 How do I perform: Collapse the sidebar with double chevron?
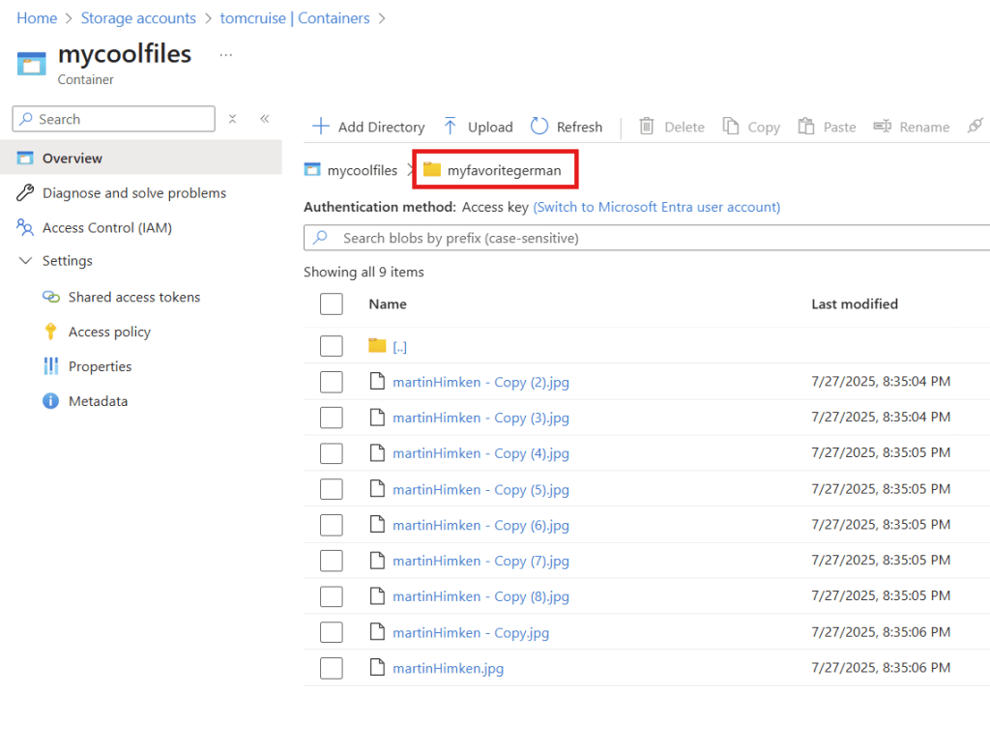click(264, 119)
